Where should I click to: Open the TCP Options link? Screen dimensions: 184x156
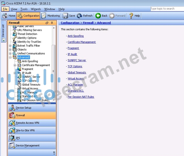(75, 66)
